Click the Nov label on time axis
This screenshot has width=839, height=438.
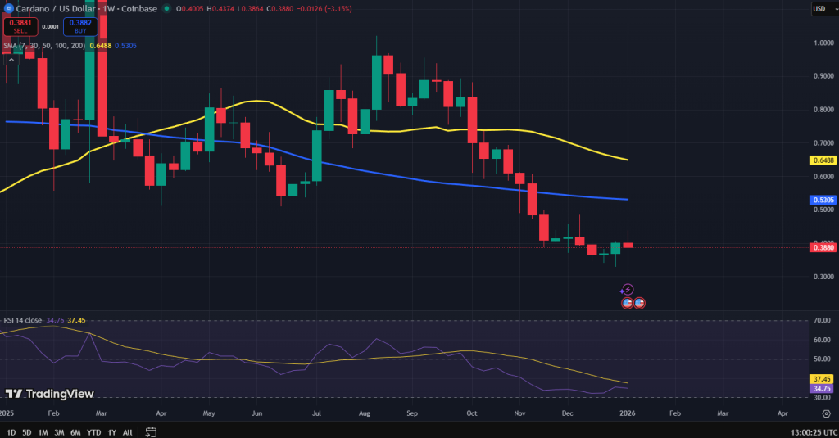point(519,413)
